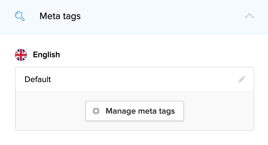This screenshot has width=268, height=145.
Task: Collapse the Meta tags section with the chevron
Action: [x=249, y=16]
